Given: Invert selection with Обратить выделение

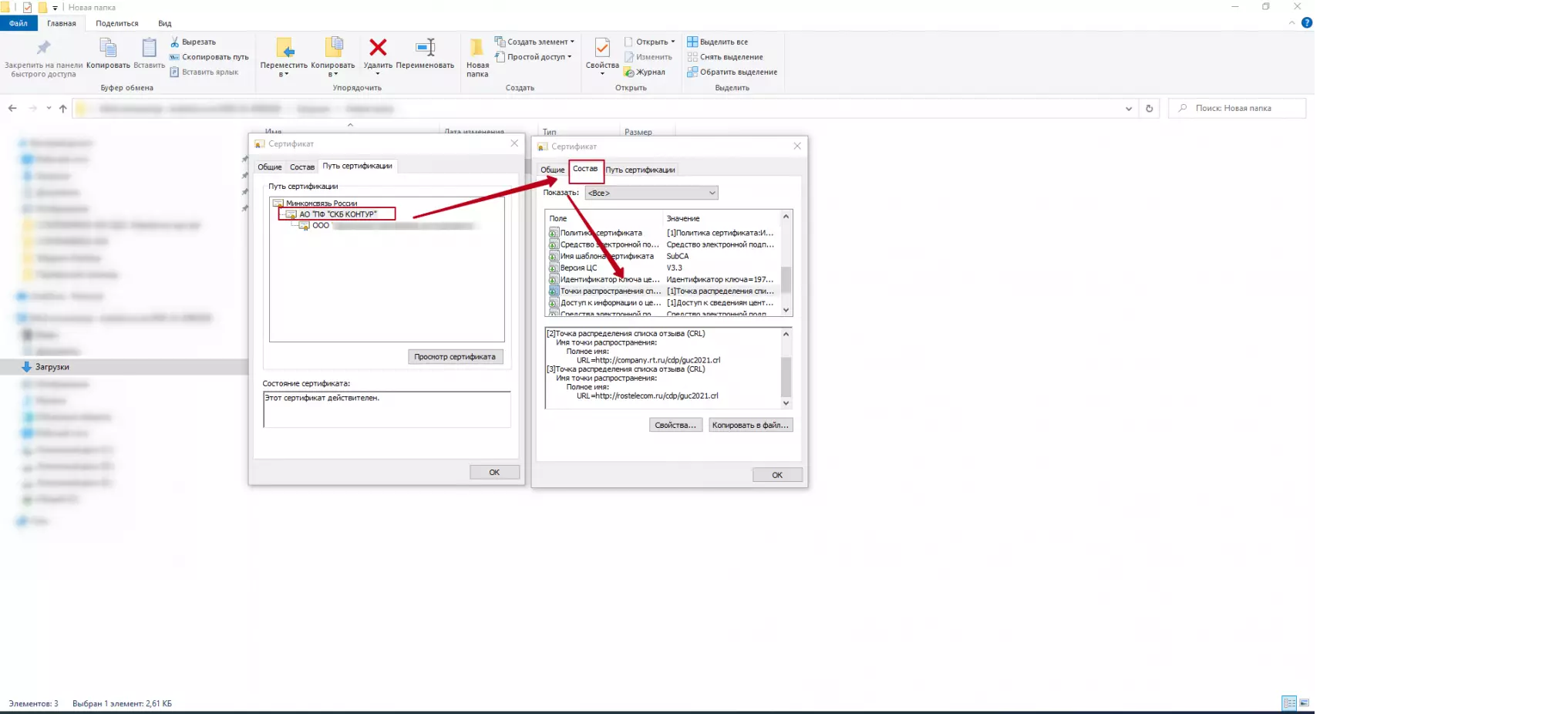Looking at the screenshot, I should pyautogui.click(x=732, y=72).
